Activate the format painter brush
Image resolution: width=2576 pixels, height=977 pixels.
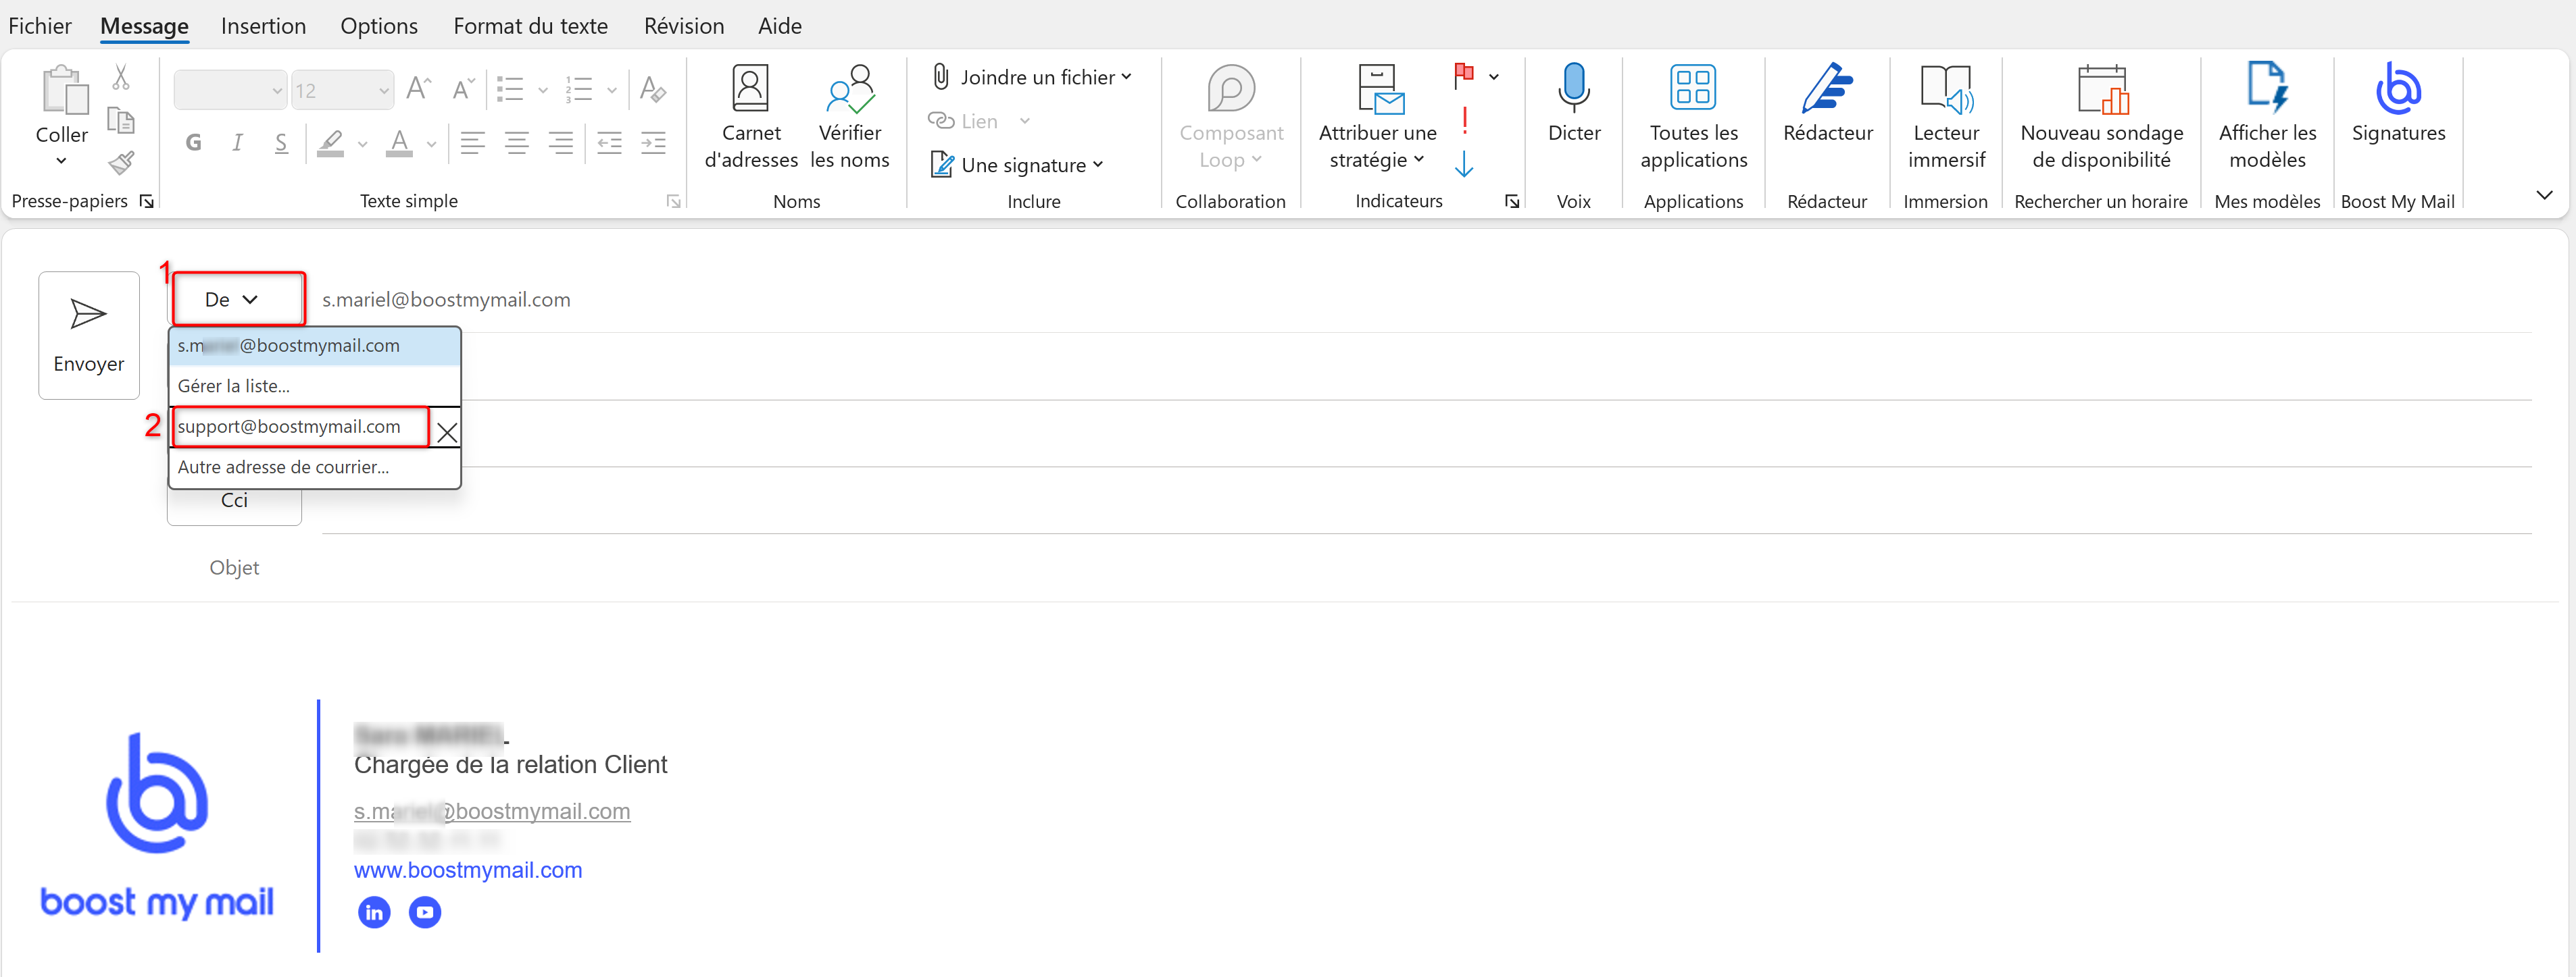pos(121,162)
